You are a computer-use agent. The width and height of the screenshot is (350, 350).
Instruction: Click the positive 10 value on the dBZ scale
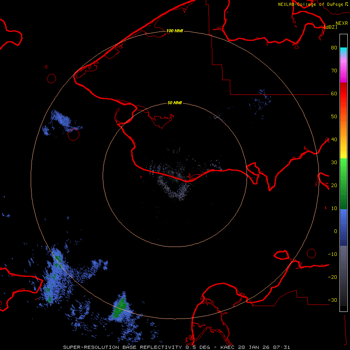tap(334, 208)
